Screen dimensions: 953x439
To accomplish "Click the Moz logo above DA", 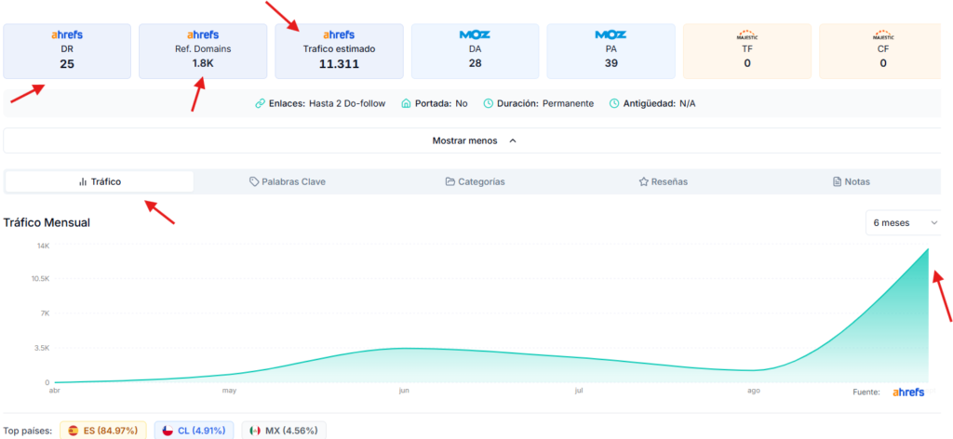I will click(x=476, y=34).
